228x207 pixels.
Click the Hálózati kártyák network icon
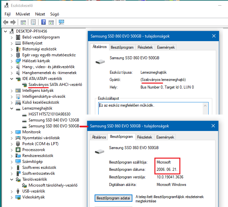(18, 61)
